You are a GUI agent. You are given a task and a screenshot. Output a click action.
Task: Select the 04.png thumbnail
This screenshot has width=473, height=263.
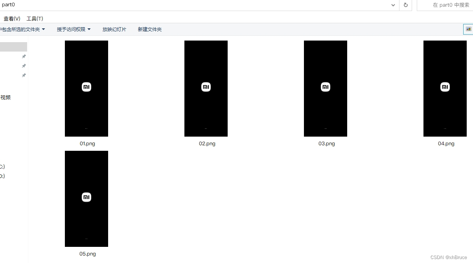(445, 89)
